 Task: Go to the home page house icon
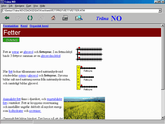click(x=53, y=18)
